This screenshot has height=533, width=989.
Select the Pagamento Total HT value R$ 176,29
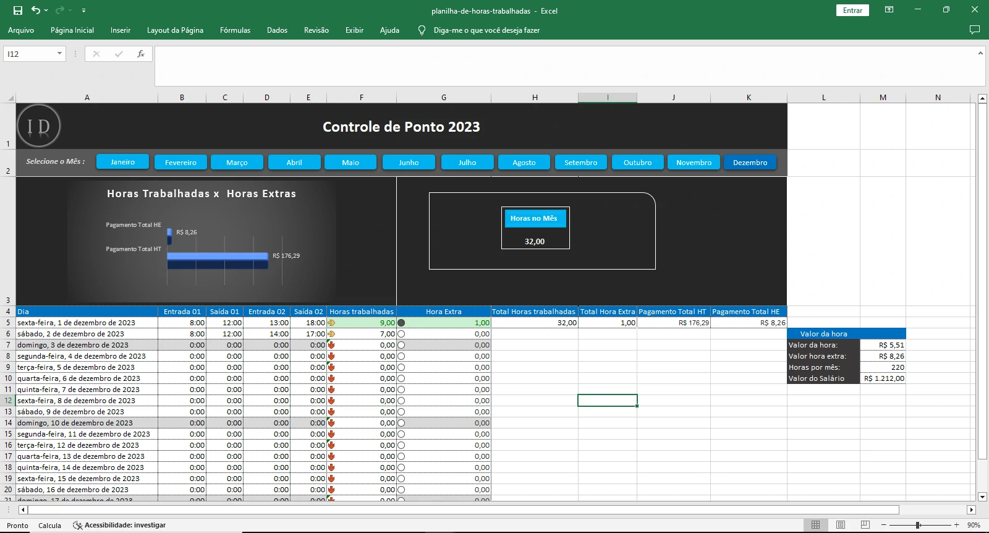674,323
